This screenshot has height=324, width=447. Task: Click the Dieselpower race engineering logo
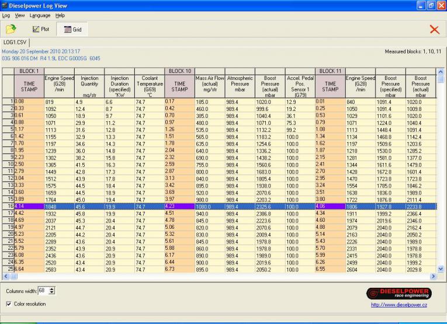point(399,293)
